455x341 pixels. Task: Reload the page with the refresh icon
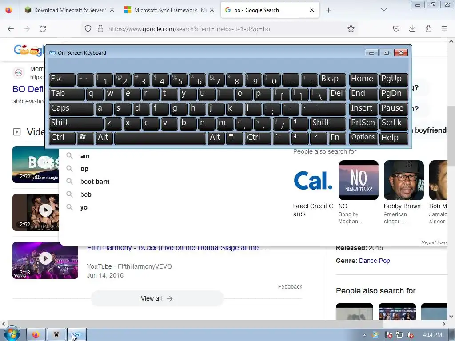[43, 29]
